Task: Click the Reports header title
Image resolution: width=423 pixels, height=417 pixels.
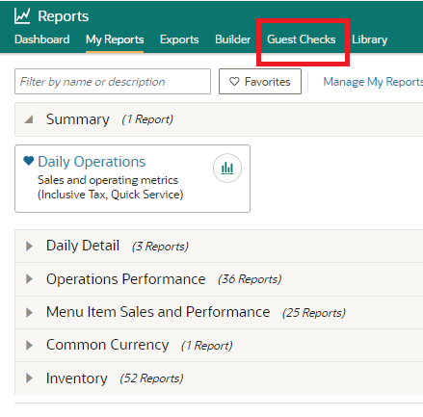Action: (64, 16)
